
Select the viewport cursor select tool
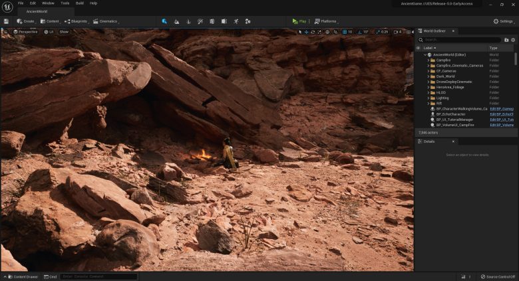click(x=300, y=32)
